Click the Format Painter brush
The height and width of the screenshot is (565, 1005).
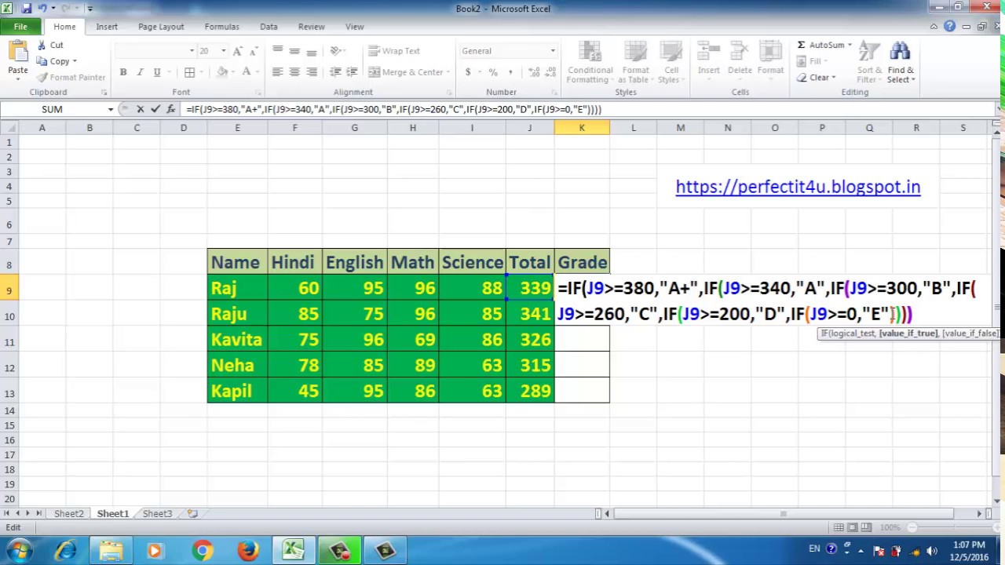pyautogui.click(x=71, y=77)
